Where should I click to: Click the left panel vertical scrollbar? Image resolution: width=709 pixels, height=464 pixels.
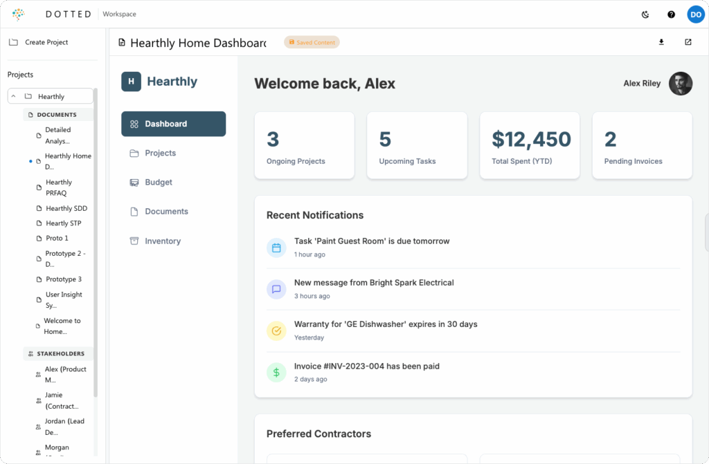(96, 242)
